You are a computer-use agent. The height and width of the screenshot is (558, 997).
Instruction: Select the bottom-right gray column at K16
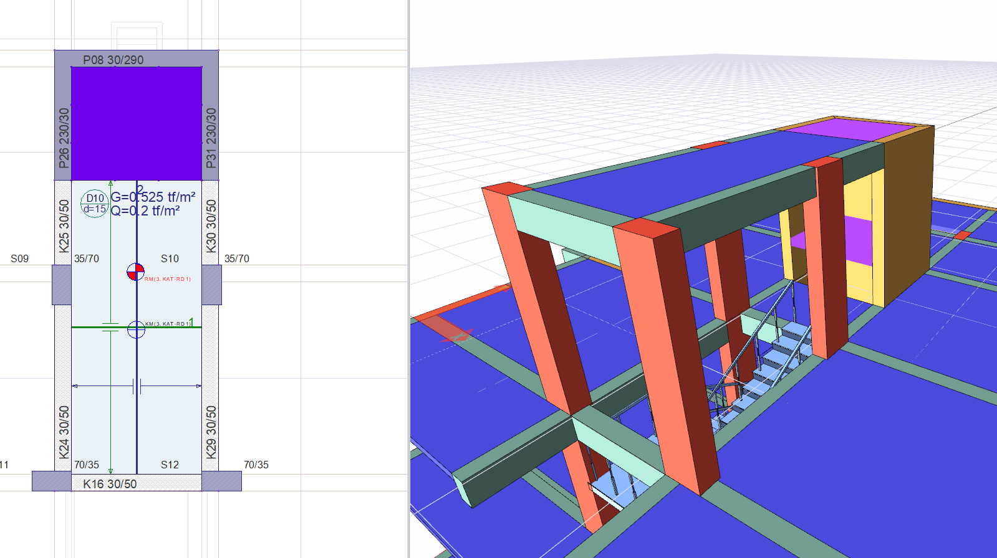(x=221, y=481)
